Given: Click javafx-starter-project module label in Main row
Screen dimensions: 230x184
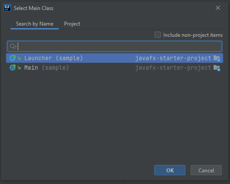Looking at the screenshot, I should tap(173, 68).
